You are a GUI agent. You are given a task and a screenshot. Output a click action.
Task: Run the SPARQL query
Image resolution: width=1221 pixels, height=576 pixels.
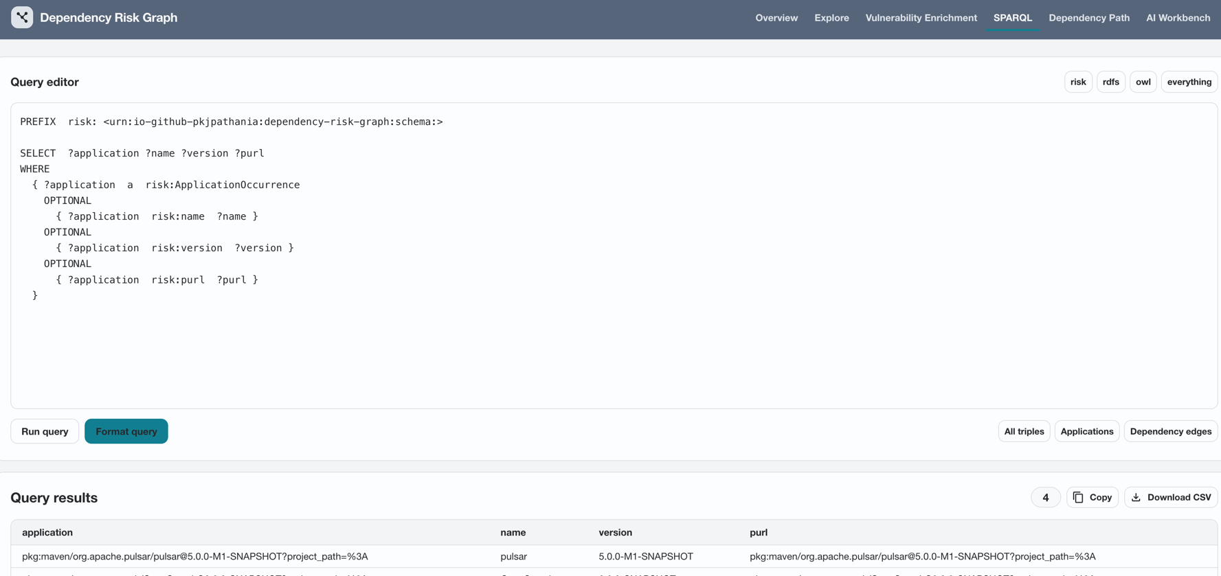(45, 431)
